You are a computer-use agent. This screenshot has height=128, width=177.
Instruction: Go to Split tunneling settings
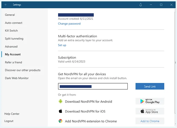[x=14, y=39]
